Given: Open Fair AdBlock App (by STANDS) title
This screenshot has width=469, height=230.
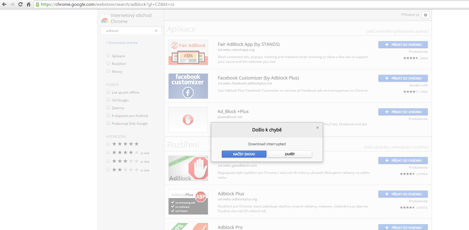Looking at the screenshot, I should pyautogui.click(x=249, y=44).
